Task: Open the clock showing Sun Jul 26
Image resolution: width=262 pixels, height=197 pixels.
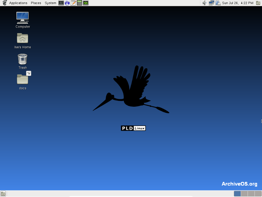Action: (238, 3)
